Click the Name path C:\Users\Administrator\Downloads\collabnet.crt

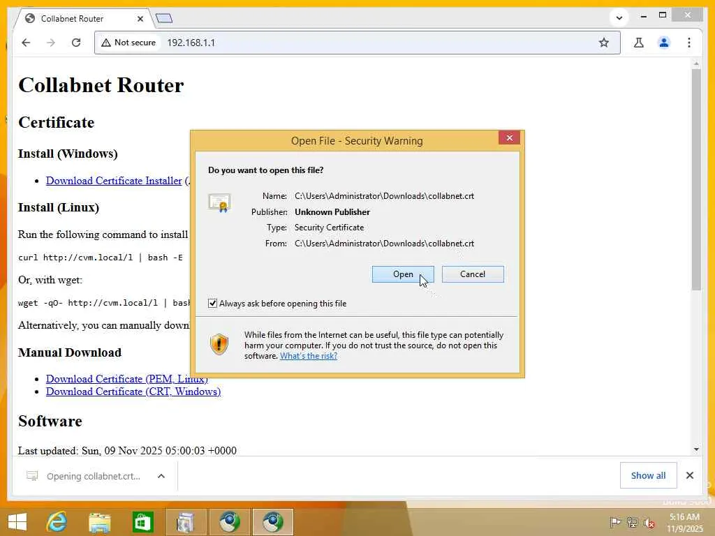click(x=385, y=196)
